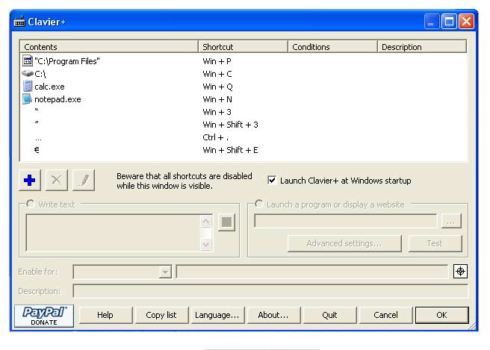Click the crosshair window picker icon

click(460, 272)
